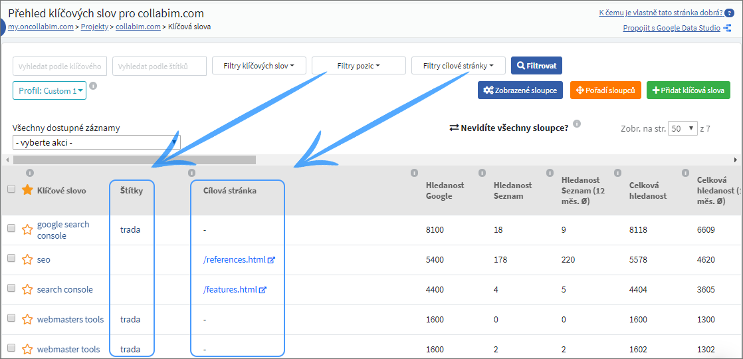Go to collabim.com breadcrumb link
This screenshot has height=359, width=743.
click(x=138, y=27)
